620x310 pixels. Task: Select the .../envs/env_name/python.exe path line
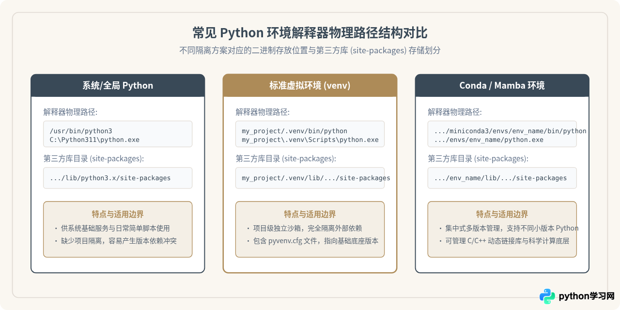(489, 139)
